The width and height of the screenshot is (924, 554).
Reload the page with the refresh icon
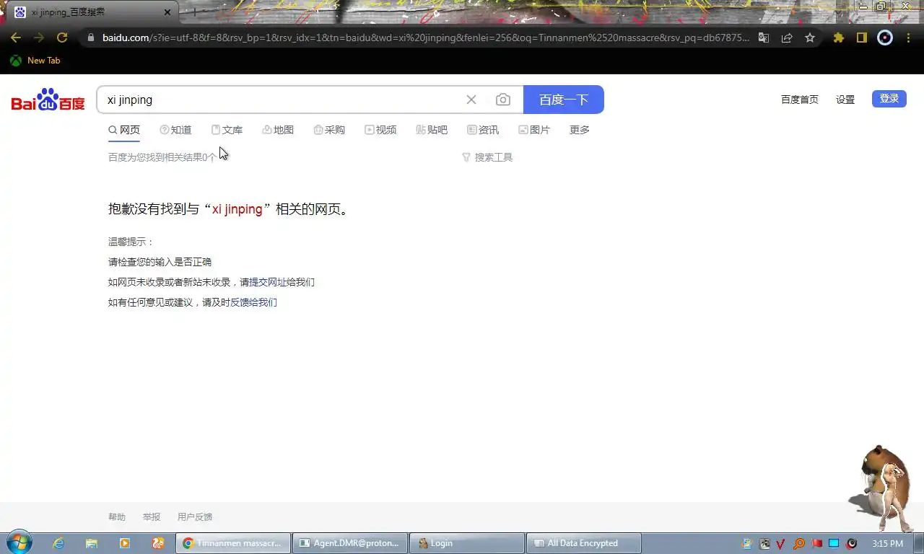coord(62,38)
